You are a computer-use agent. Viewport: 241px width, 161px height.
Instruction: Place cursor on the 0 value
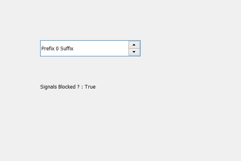tap(57, 49)
